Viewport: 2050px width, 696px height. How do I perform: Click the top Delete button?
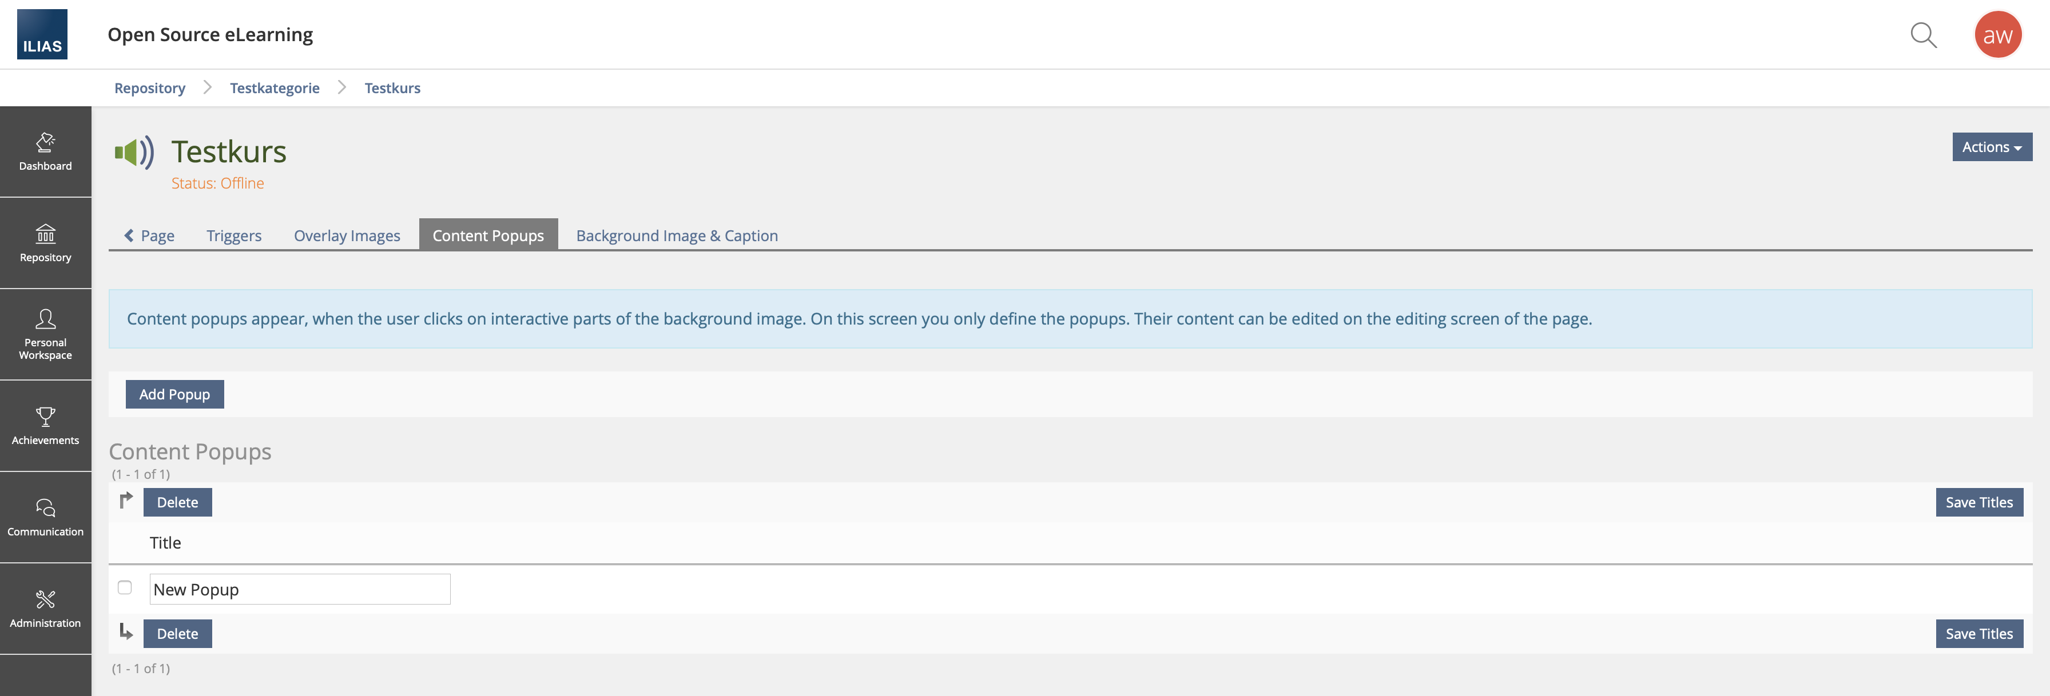(x=177, y=503)
